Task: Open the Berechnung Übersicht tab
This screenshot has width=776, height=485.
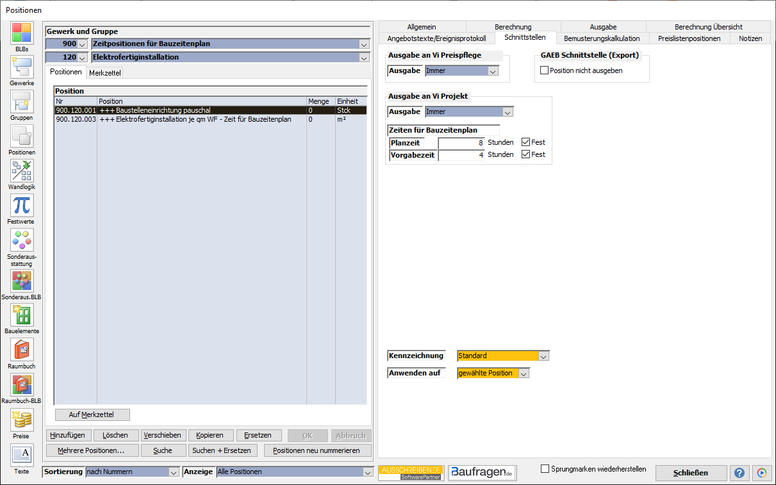Action: [x=708, y=27]
